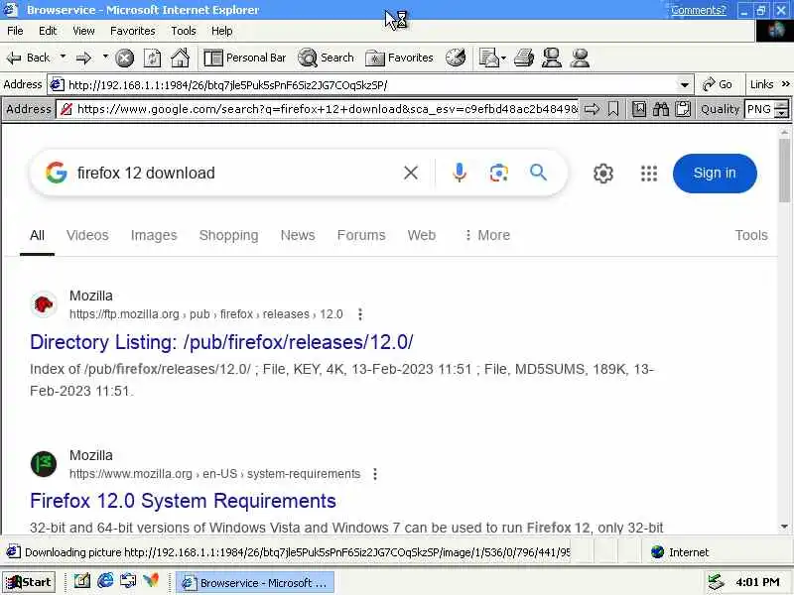Image resolution: width=794 pixels, height=595 pixels.
Task: Open the Google apps grid icon
Action: (649, 174)
